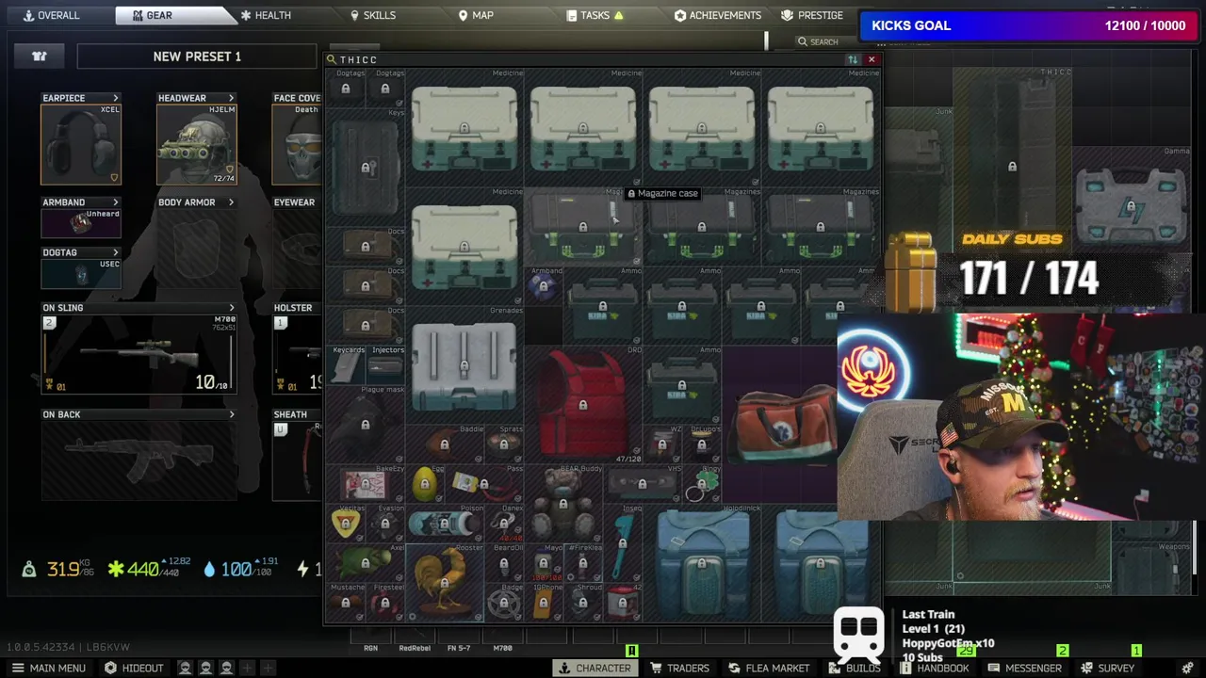Expand the ARMBAND slot arrow

(116, 202)
